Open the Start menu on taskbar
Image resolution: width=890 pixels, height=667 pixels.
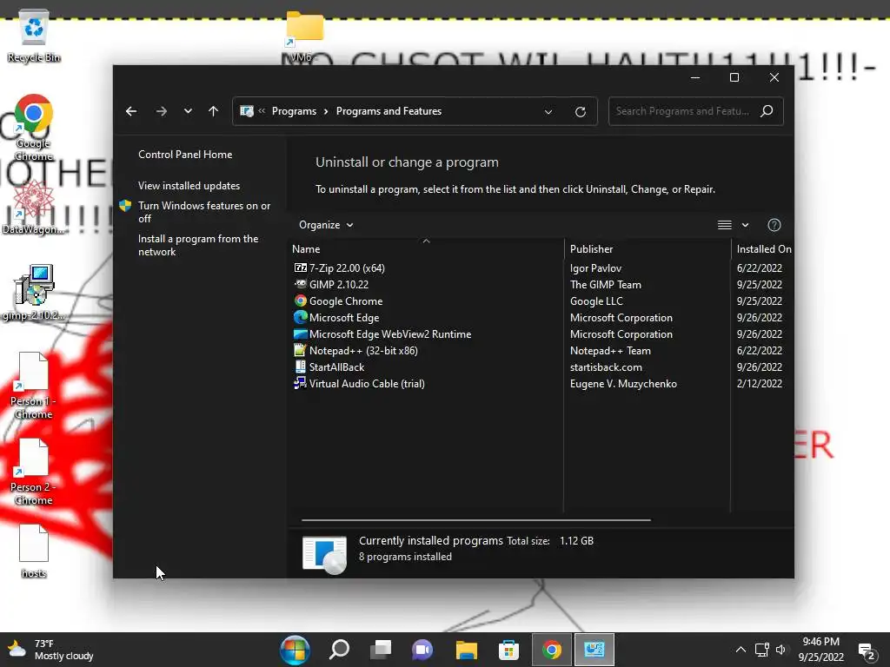[296, 650]
